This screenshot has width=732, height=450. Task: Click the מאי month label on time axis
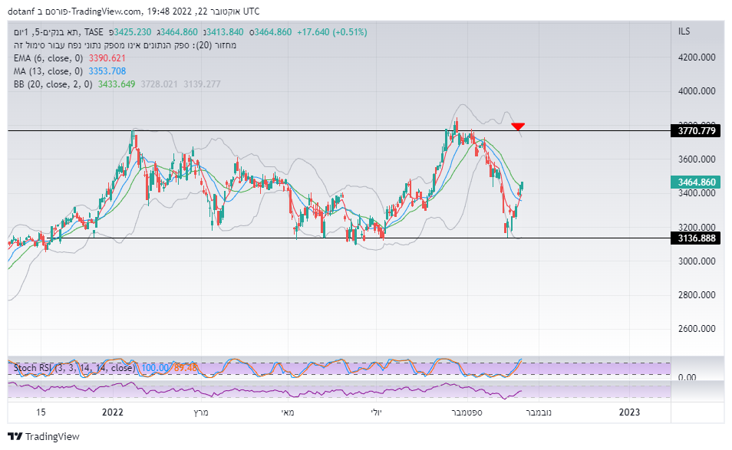click(288, 412)
